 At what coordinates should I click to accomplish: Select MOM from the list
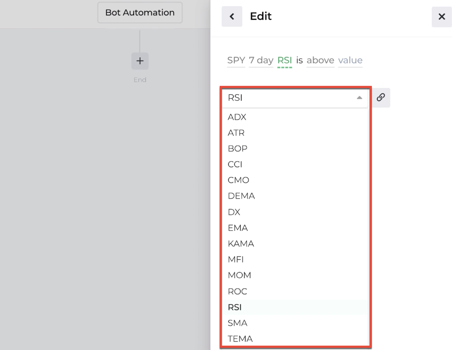click(x=295, y=275)
